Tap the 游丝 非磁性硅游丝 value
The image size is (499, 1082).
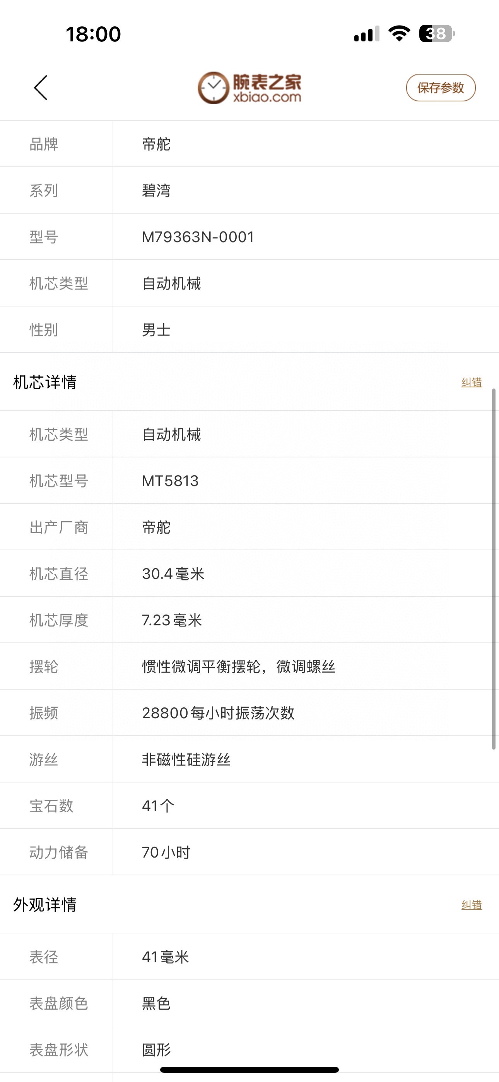[x=186, y=759]
